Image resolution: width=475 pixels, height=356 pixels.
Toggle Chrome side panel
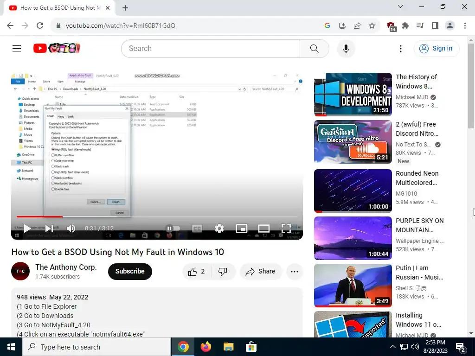coord(435,25)
